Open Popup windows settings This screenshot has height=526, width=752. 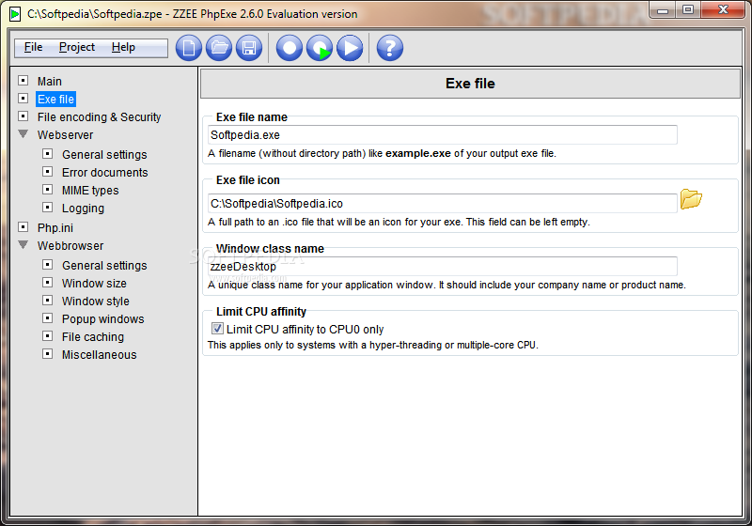(x=102, y=319)
